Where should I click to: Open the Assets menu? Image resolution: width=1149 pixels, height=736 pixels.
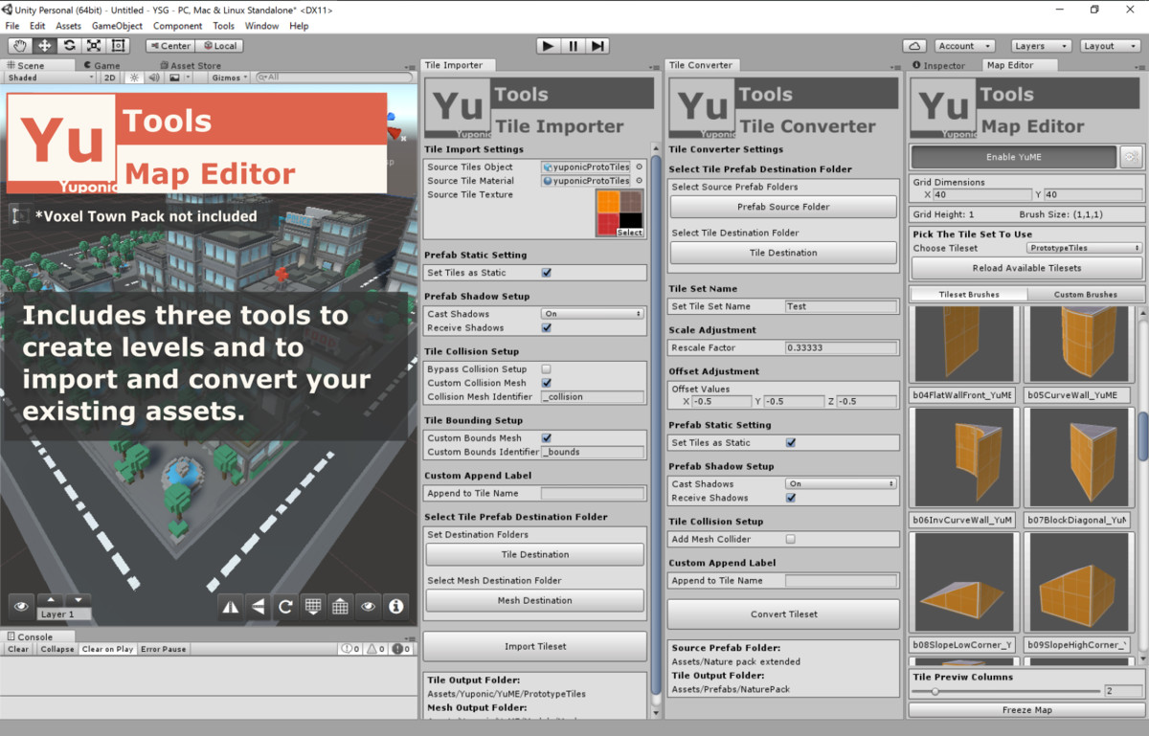point(68,26)
